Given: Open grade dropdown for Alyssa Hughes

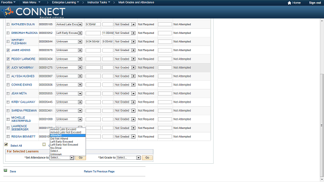Looking at the screenshot, I should point(125,76).
